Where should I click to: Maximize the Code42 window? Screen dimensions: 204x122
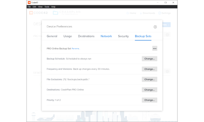click(165, 2)
